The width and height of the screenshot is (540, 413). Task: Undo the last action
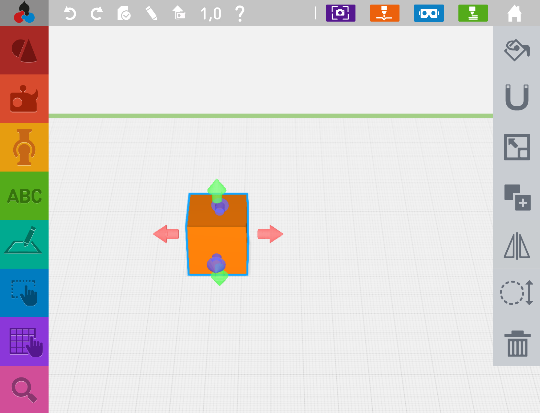click(x=70, y=14)
